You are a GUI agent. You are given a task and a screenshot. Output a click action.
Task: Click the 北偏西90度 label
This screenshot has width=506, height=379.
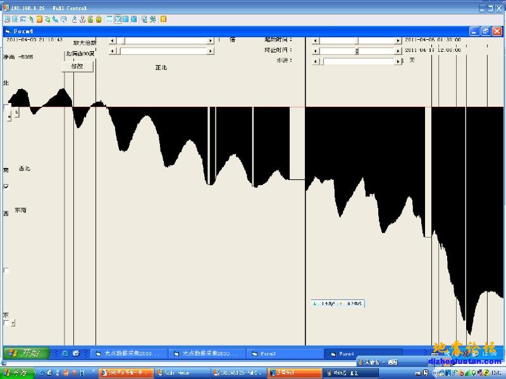[x=80, y=54]
